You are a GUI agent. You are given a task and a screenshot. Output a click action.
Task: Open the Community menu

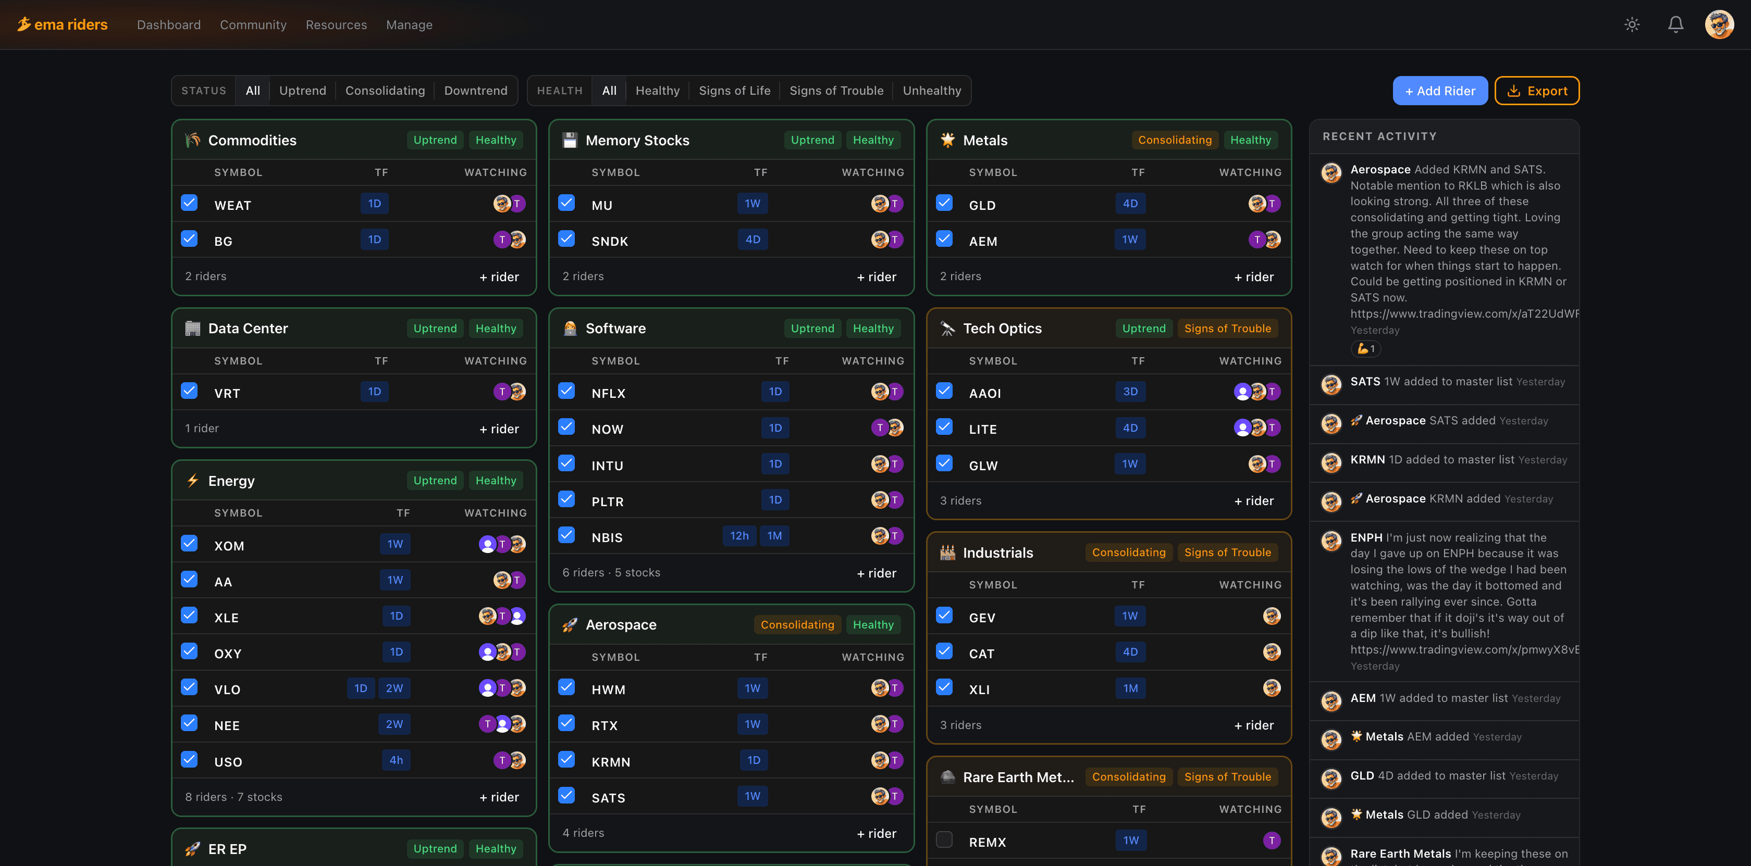(253, 24)
